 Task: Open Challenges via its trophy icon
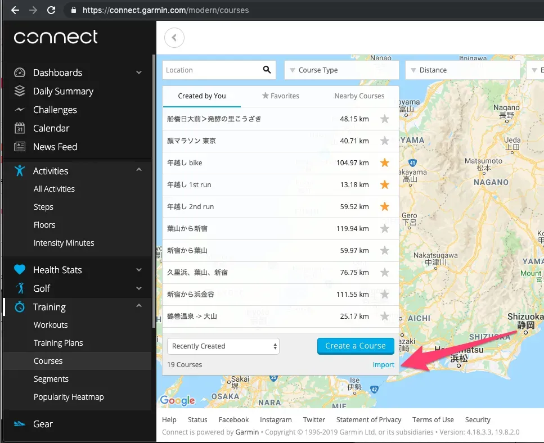(x=19, y=110)
